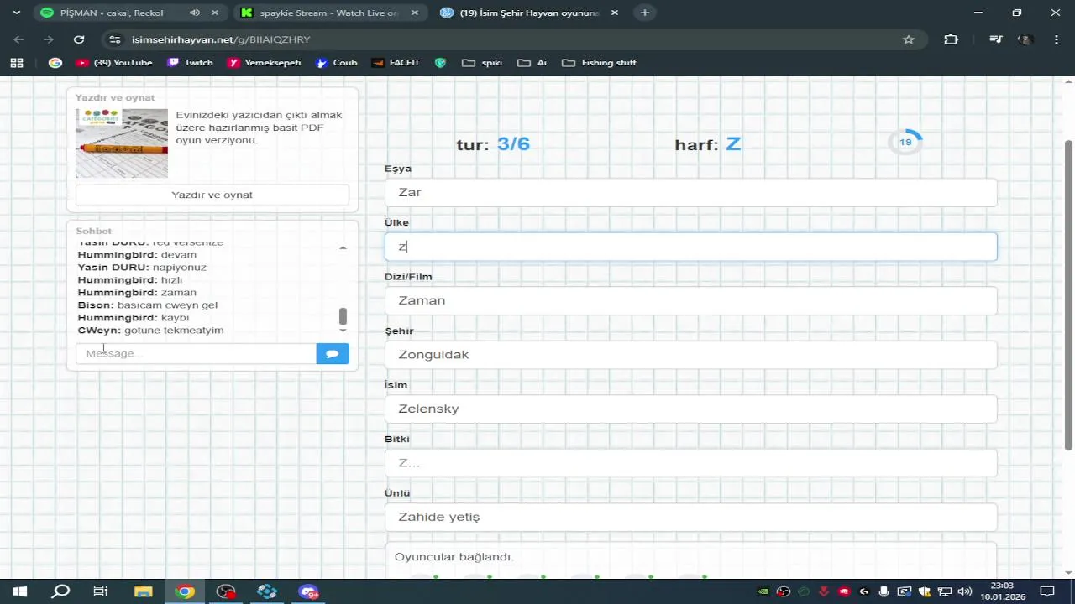
Task: Open the apps grid in the bookmarks bar
Action: tap(16, 63)
